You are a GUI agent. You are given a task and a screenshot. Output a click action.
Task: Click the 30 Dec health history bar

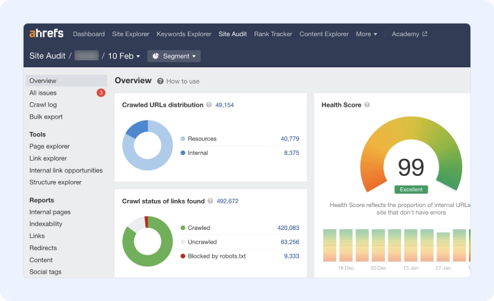378,245
